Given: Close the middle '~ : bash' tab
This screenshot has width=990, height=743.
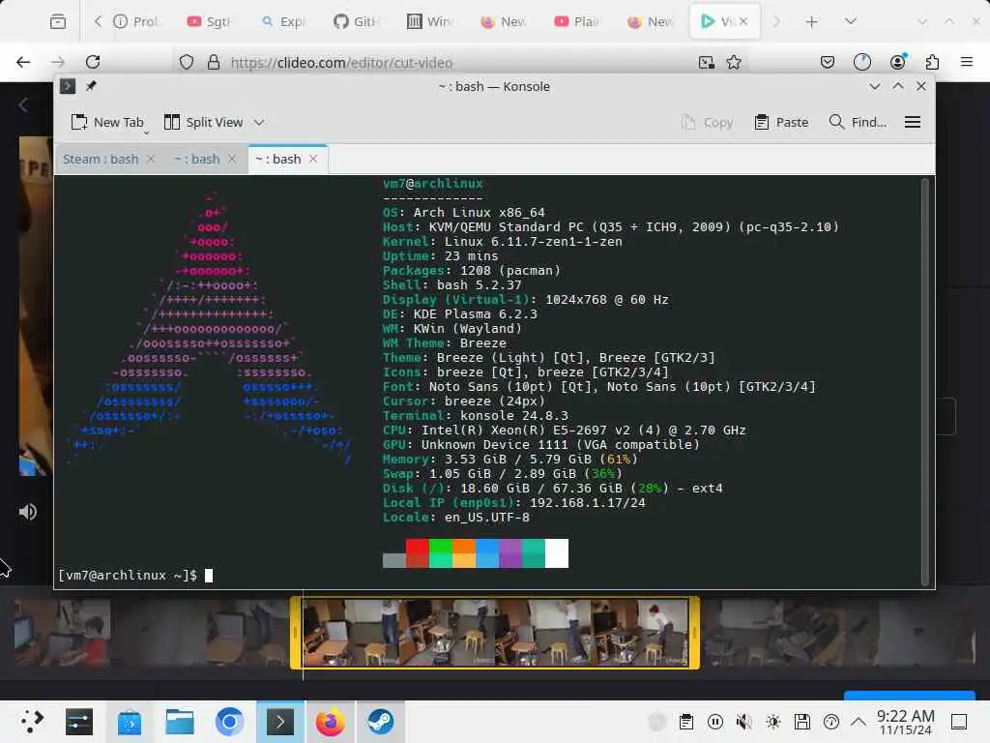Looking at the screenshot, I should (232, 160).
